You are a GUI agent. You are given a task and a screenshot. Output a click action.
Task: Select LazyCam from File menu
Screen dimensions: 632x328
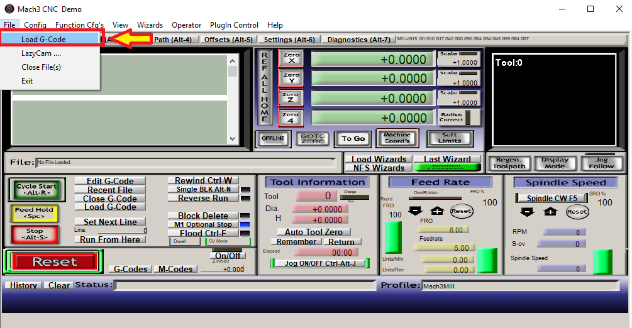point(50,53)
